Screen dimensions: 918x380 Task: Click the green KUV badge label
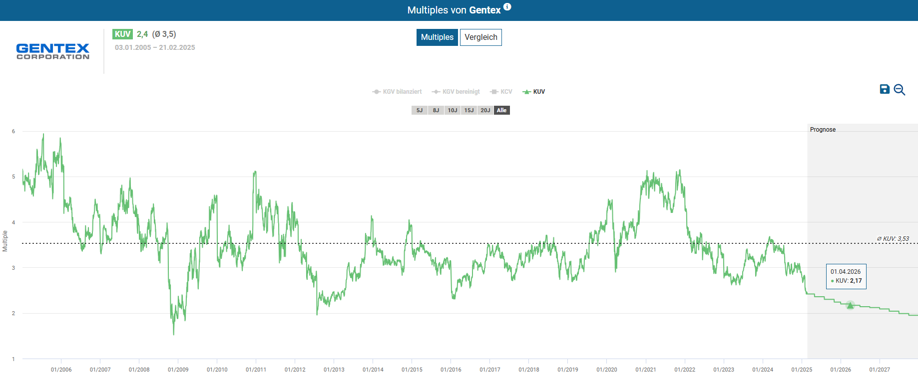(x=122, y=34)
